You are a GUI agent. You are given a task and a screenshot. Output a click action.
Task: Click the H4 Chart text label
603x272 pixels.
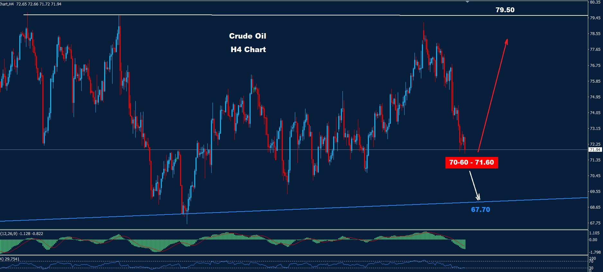pos(248,50)
